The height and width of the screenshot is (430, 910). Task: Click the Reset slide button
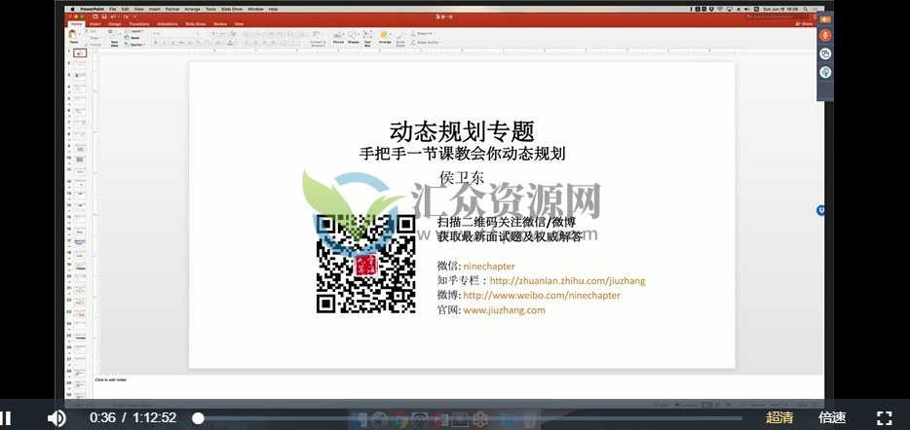click(133, 38)
